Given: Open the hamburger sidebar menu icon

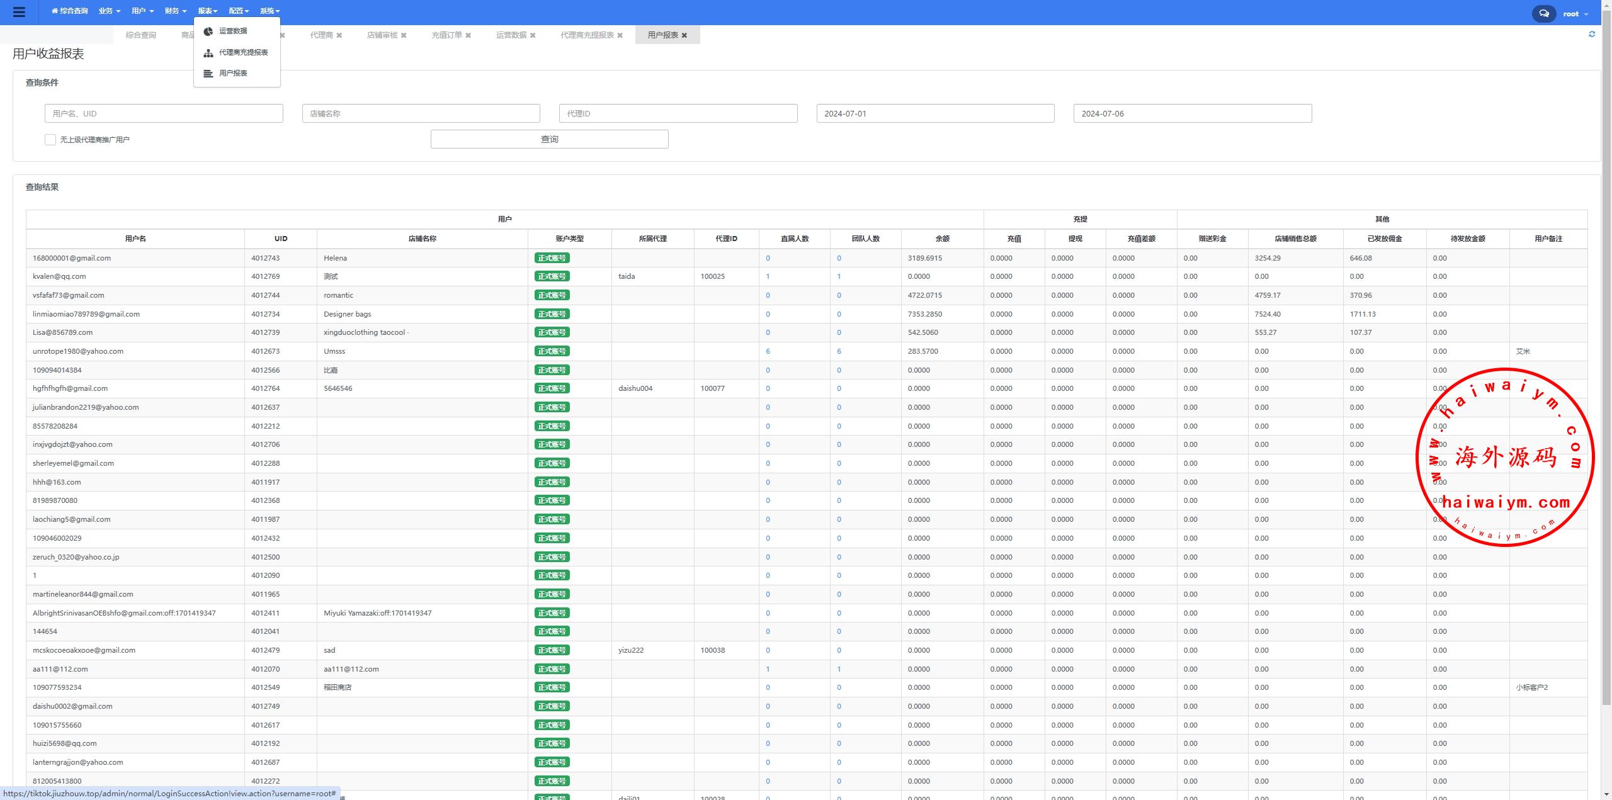Looking at the screenshot, I should click(19, 12).
